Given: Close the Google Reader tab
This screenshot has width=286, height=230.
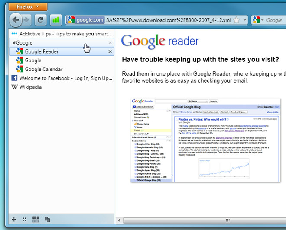Looking at the screenshot, I should click(x=110, y=51).
